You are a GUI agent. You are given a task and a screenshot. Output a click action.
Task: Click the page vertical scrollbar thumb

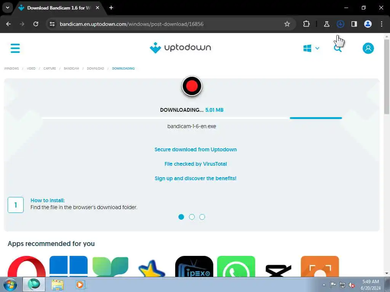[387, 76]
